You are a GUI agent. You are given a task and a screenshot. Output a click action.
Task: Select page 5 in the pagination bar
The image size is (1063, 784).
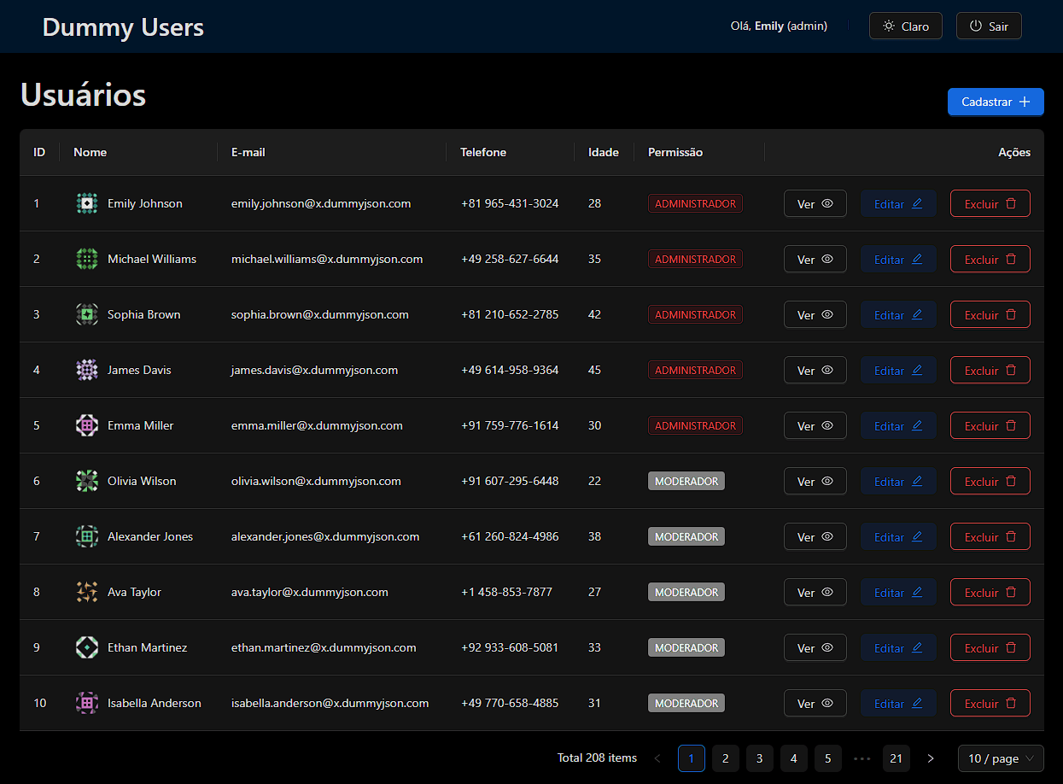point(827,758)
